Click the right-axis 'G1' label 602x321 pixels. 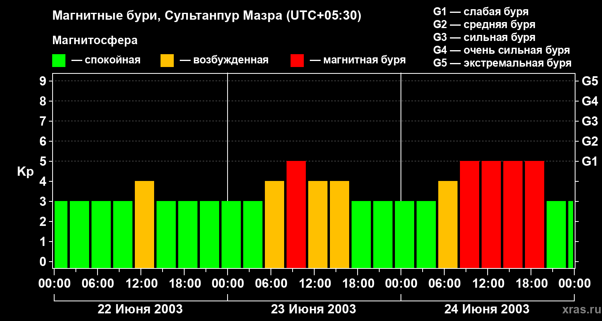(x=590, y=161)
